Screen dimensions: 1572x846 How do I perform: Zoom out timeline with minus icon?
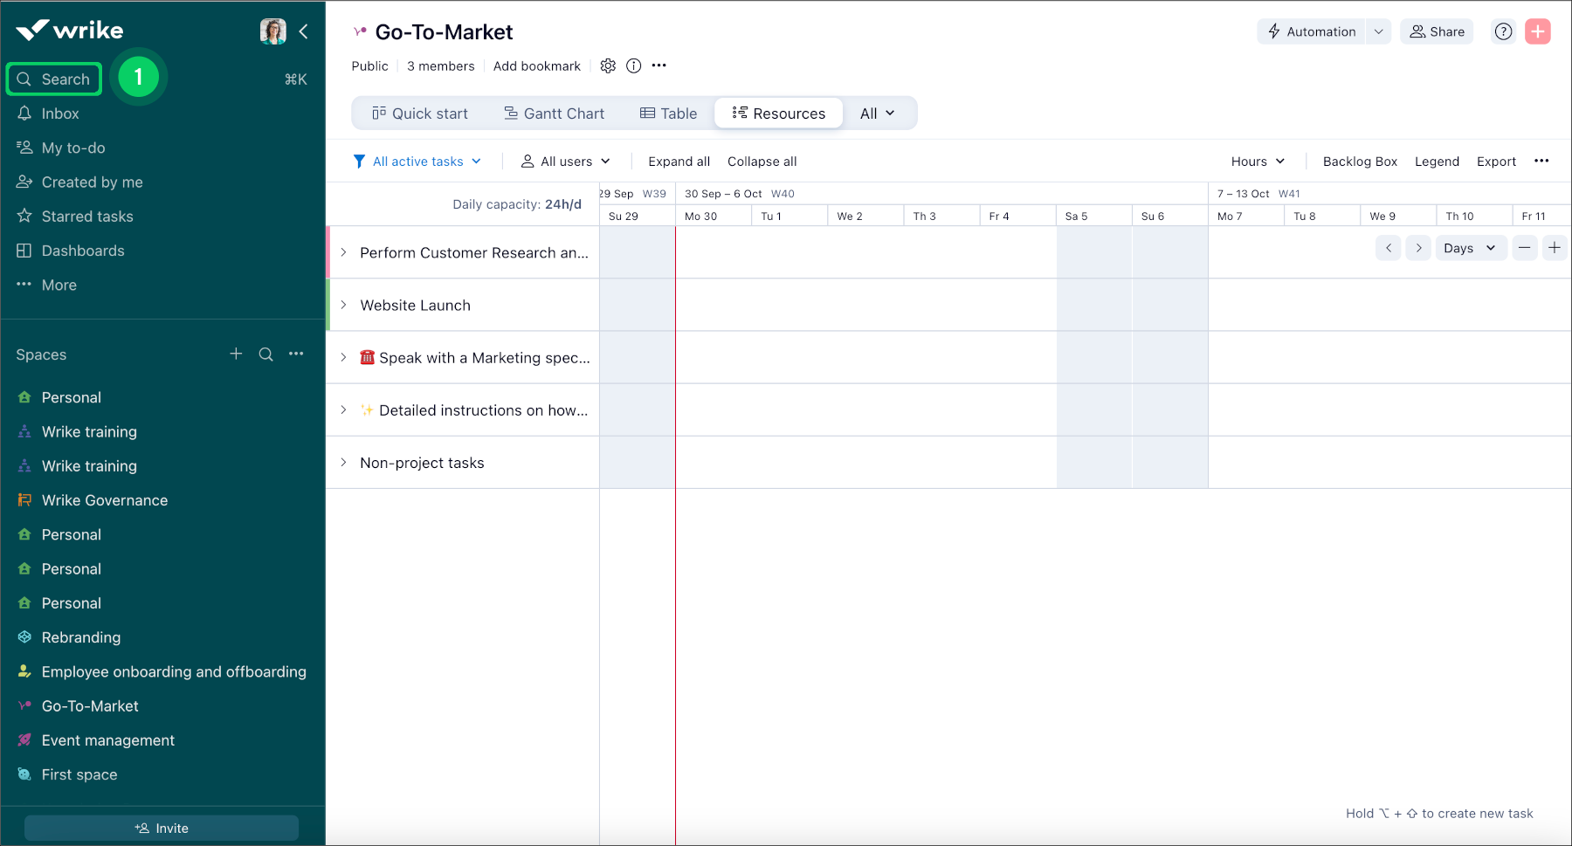[1525, 248]
